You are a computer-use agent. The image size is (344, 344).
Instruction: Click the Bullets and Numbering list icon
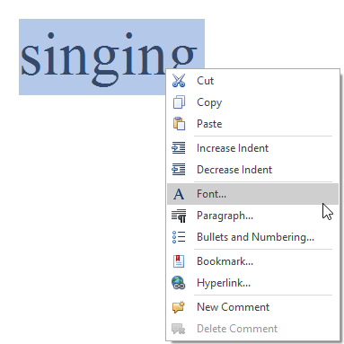(179, 237)
